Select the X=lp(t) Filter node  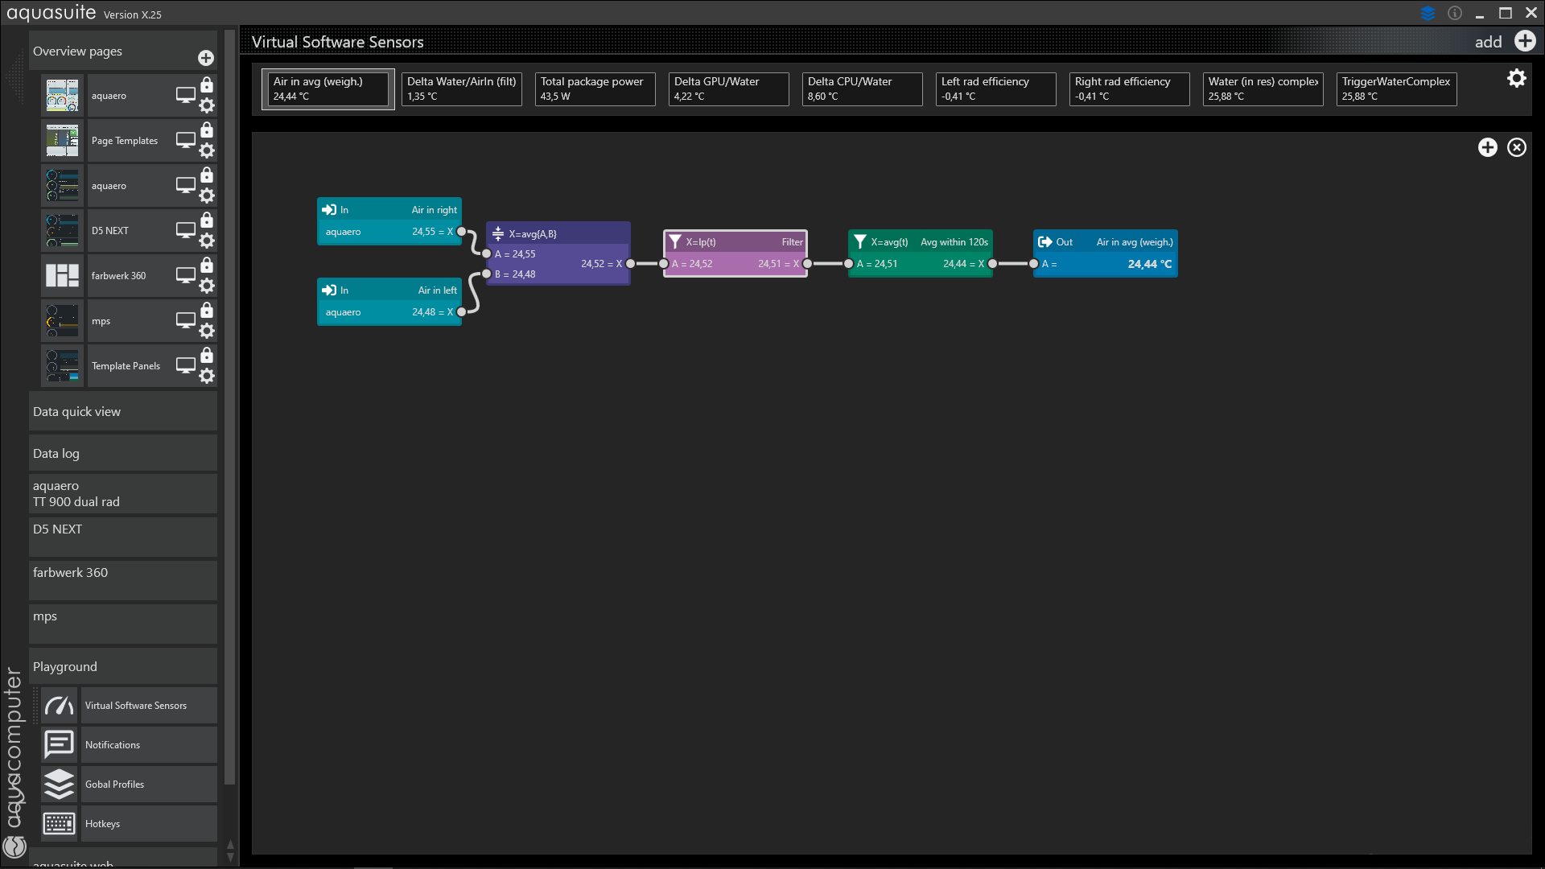tap(735, 242)
